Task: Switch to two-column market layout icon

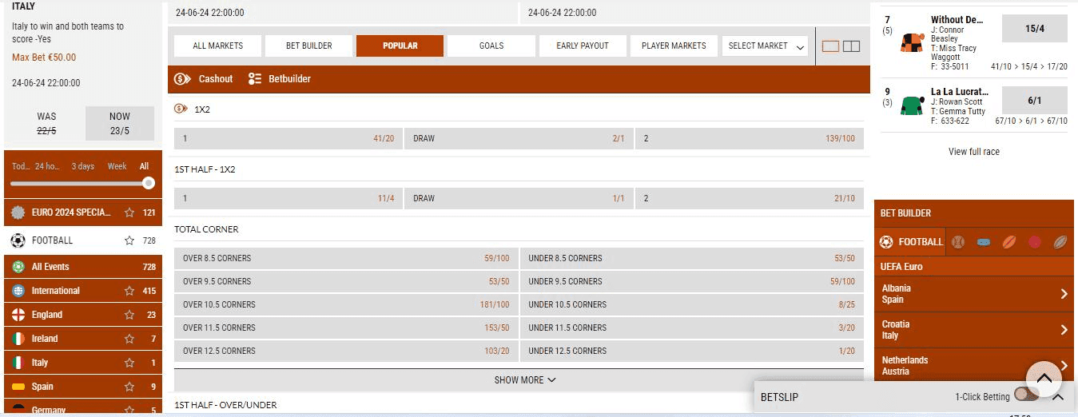Action: tap(852, 46)
